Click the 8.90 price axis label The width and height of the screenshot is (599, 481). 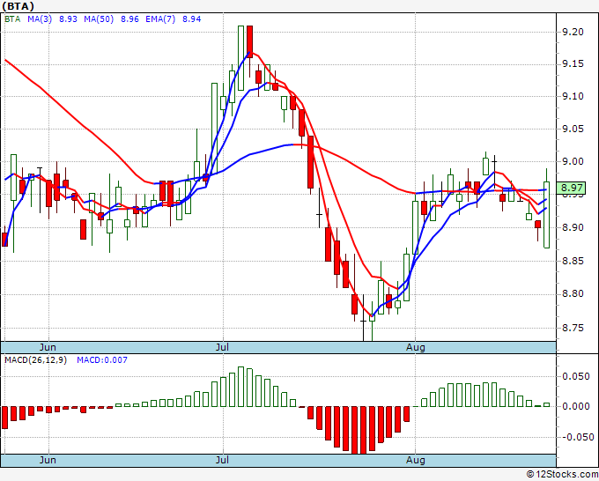(x=573, y=227)
